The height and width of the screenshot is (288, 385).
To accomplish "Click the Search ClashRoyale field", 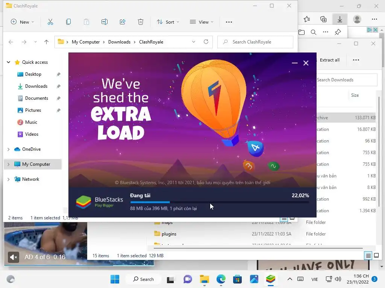I will pyautogui.click(x=255, y=42).
